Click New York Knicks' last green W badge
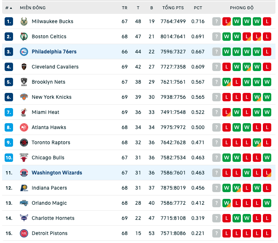Image resolution: width=278 pixels, height=243 pixels. click(x=267, y=97)
